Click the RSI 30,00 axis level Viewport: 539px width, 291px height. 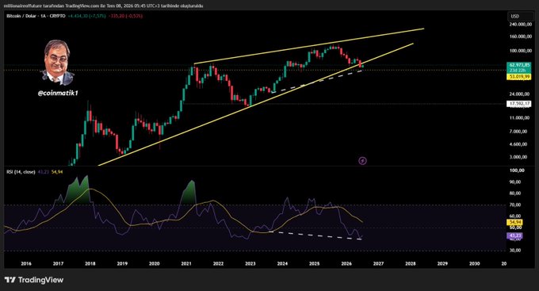click(x=515, y=251)
